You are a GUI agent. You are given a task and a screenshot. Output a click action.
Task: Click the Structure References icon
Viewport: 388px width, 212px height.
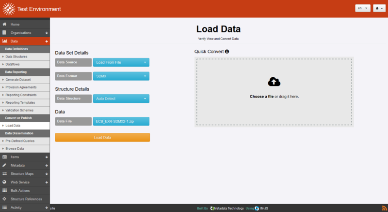click(x=4, y=198)
